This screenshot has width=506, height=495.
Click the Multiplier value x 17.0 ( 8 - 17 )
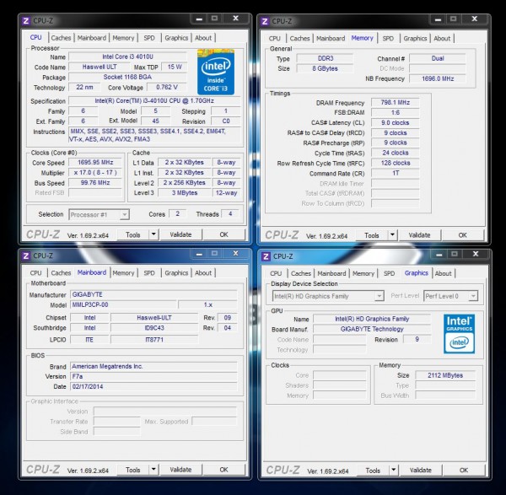click(95, 173)
